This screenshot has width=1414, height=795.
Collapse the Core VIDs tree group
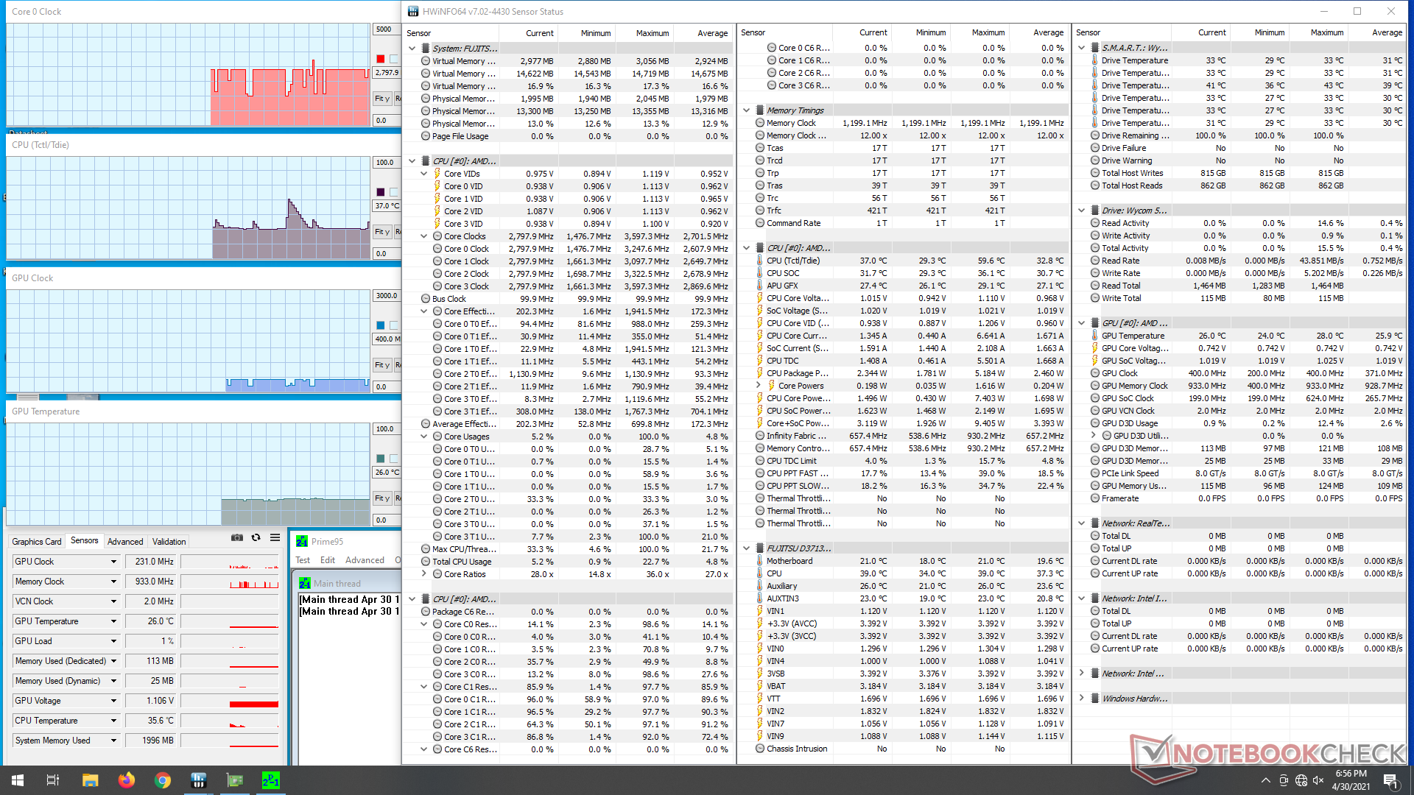pos(424,174)
